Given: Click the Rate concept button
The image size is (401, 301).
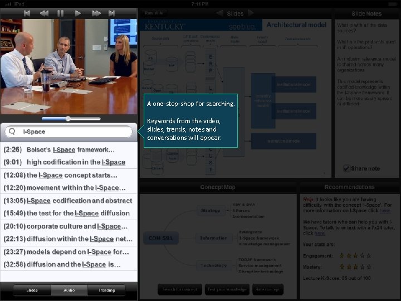Looking at the screenshot, I should pos(267,289).
